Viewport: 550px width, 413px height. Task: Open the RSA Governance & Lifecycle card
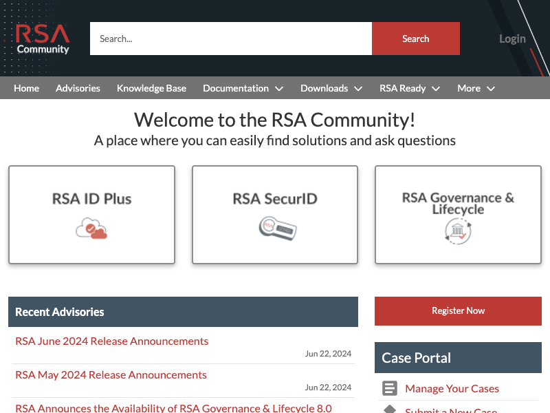pos(458,215)
